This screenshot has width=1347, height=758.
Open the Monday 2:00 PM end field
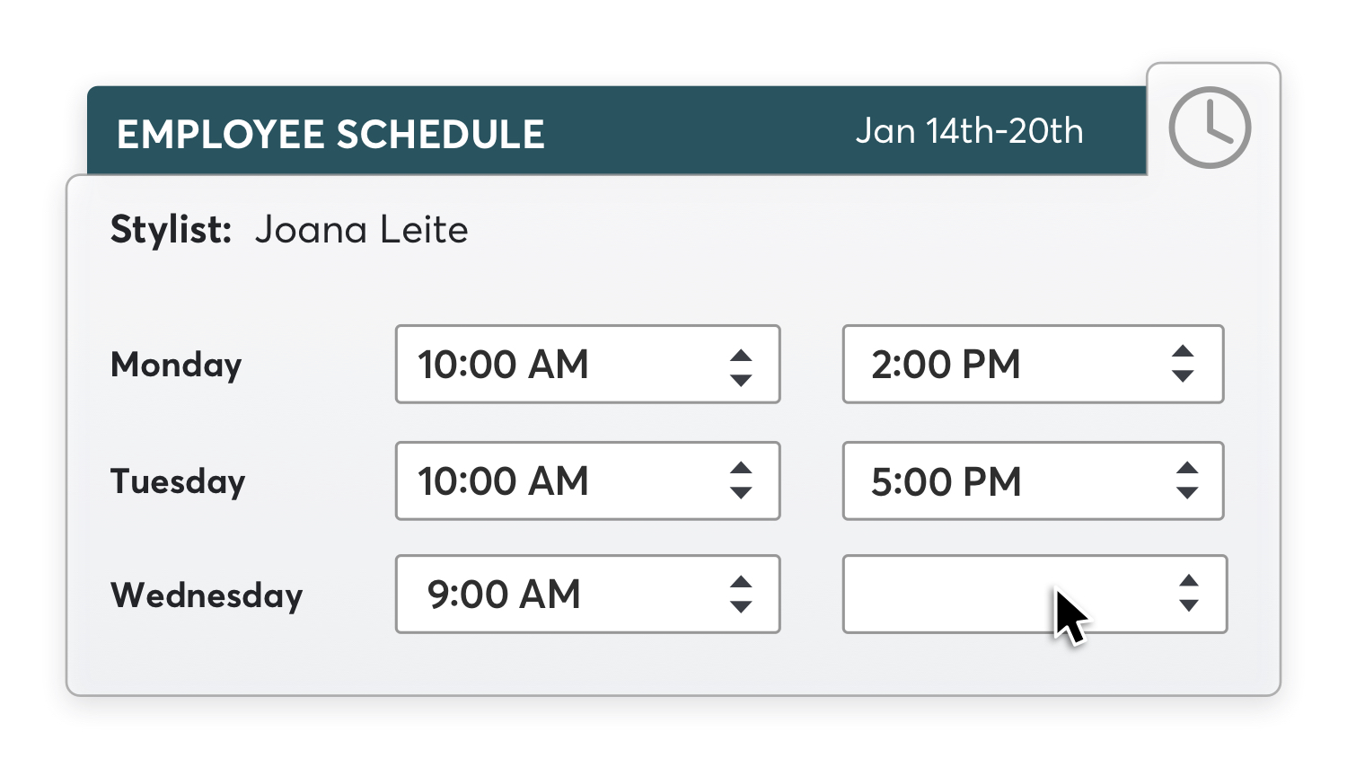pos(997,365)
